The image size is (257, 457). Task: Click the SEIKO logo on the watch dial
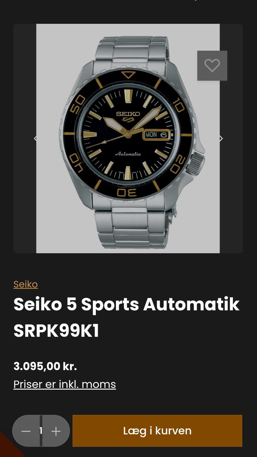click(x=128, y=114)
